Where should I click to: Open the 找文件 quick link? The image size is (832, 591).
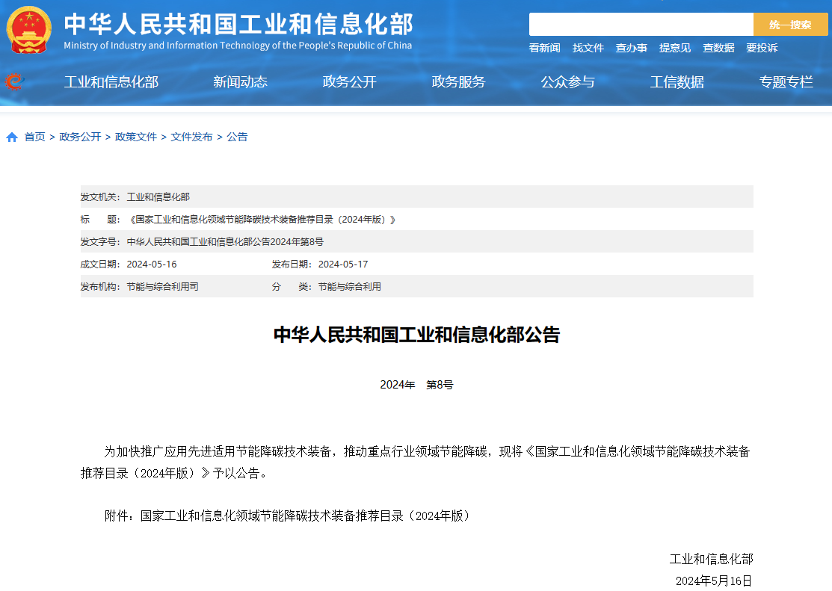point(588,48)
